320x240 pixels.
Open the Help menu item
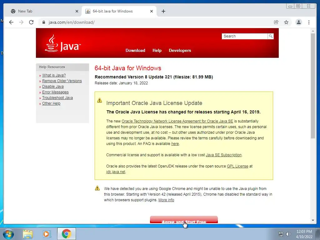[157, 50]
